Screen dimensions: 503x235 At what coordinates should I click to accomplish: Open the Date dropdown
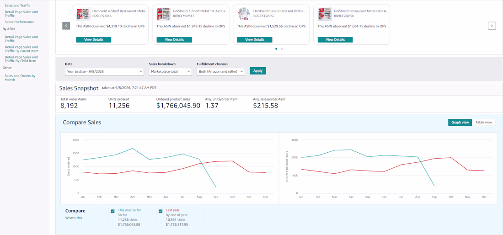104,71
